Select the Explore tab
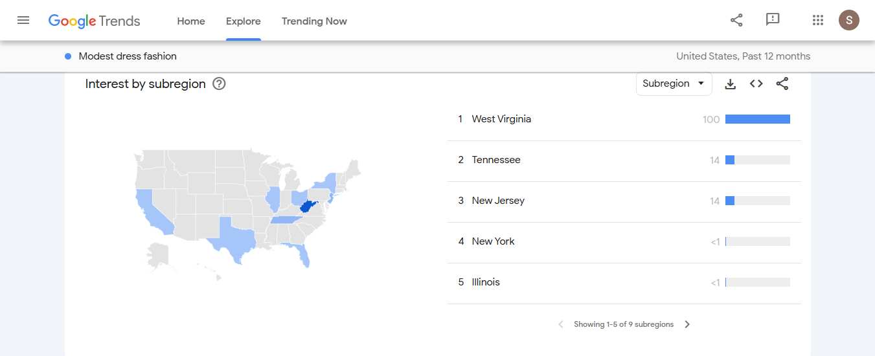This screenshot has width=875, height=356. tap(244, 21)
